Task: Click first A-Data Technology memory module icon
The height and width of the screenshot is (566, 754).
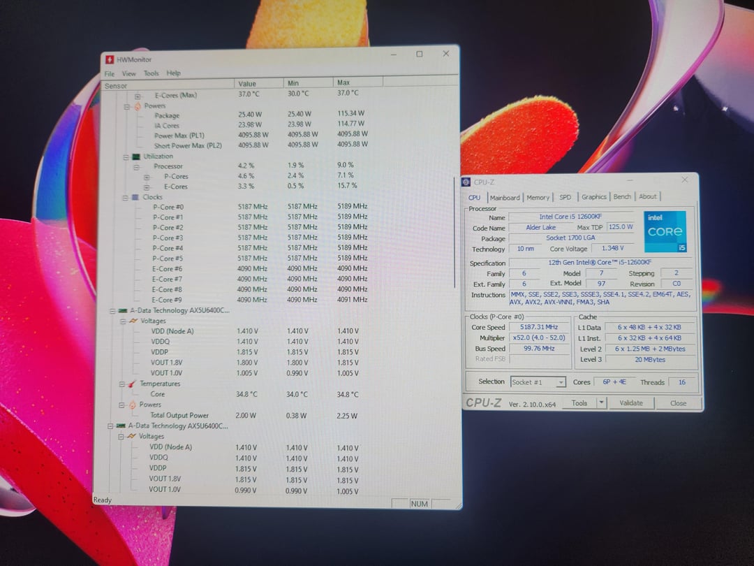Action: [123, 311]
